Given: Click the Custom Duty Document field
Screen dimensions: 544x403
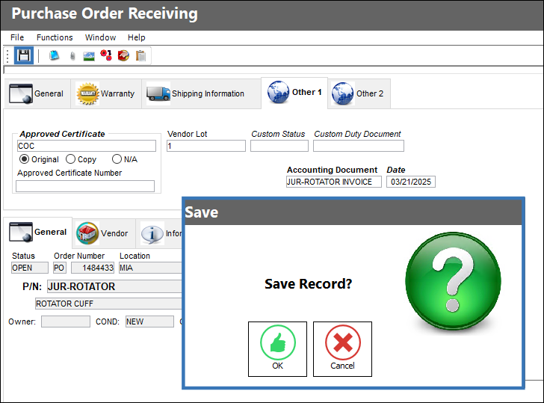Looking at the screenshot, I should (359, 146).
